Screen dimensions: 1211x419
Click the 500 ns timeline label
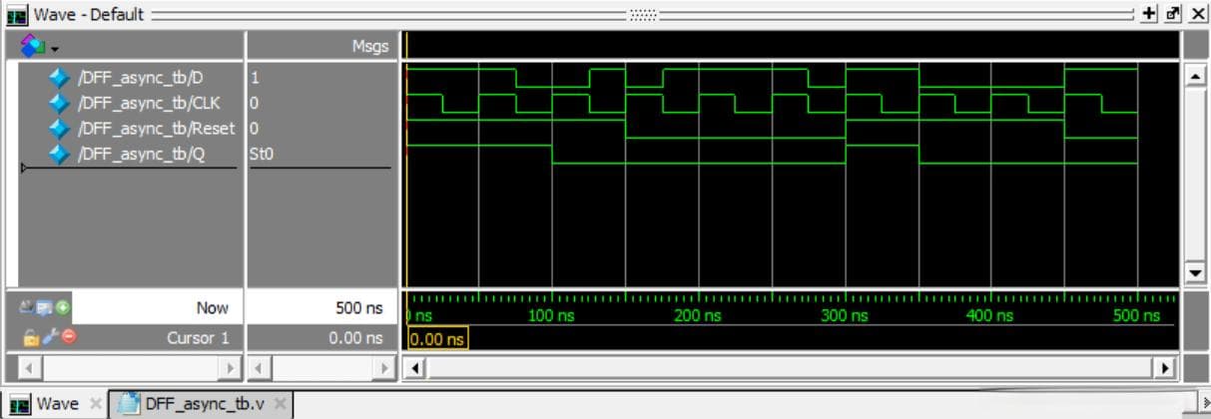tap(1137, 315)
